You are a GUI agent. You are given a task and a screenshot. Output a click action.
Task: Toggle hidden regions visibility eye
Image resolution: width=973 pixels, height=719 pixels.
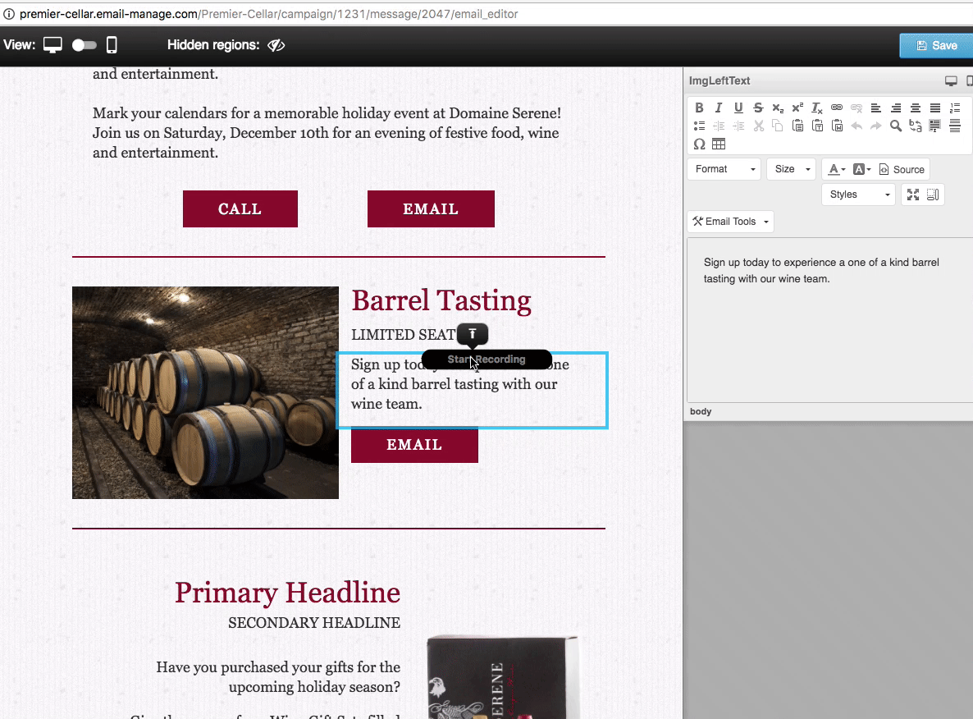[276, 44]
